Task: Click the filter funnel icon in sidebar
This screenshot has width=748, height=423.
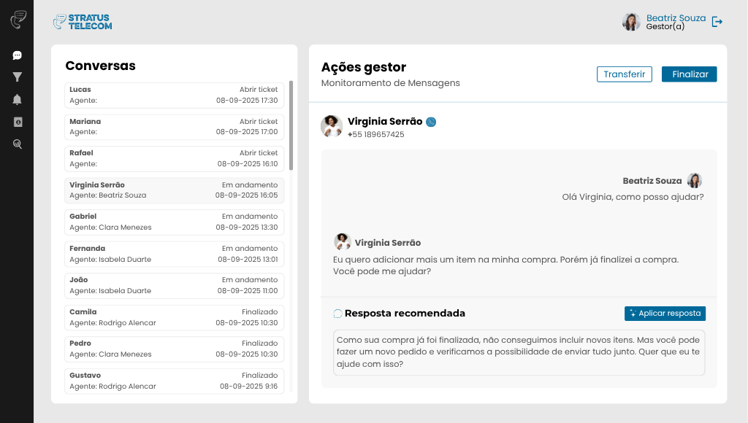Action: [17, 77]
